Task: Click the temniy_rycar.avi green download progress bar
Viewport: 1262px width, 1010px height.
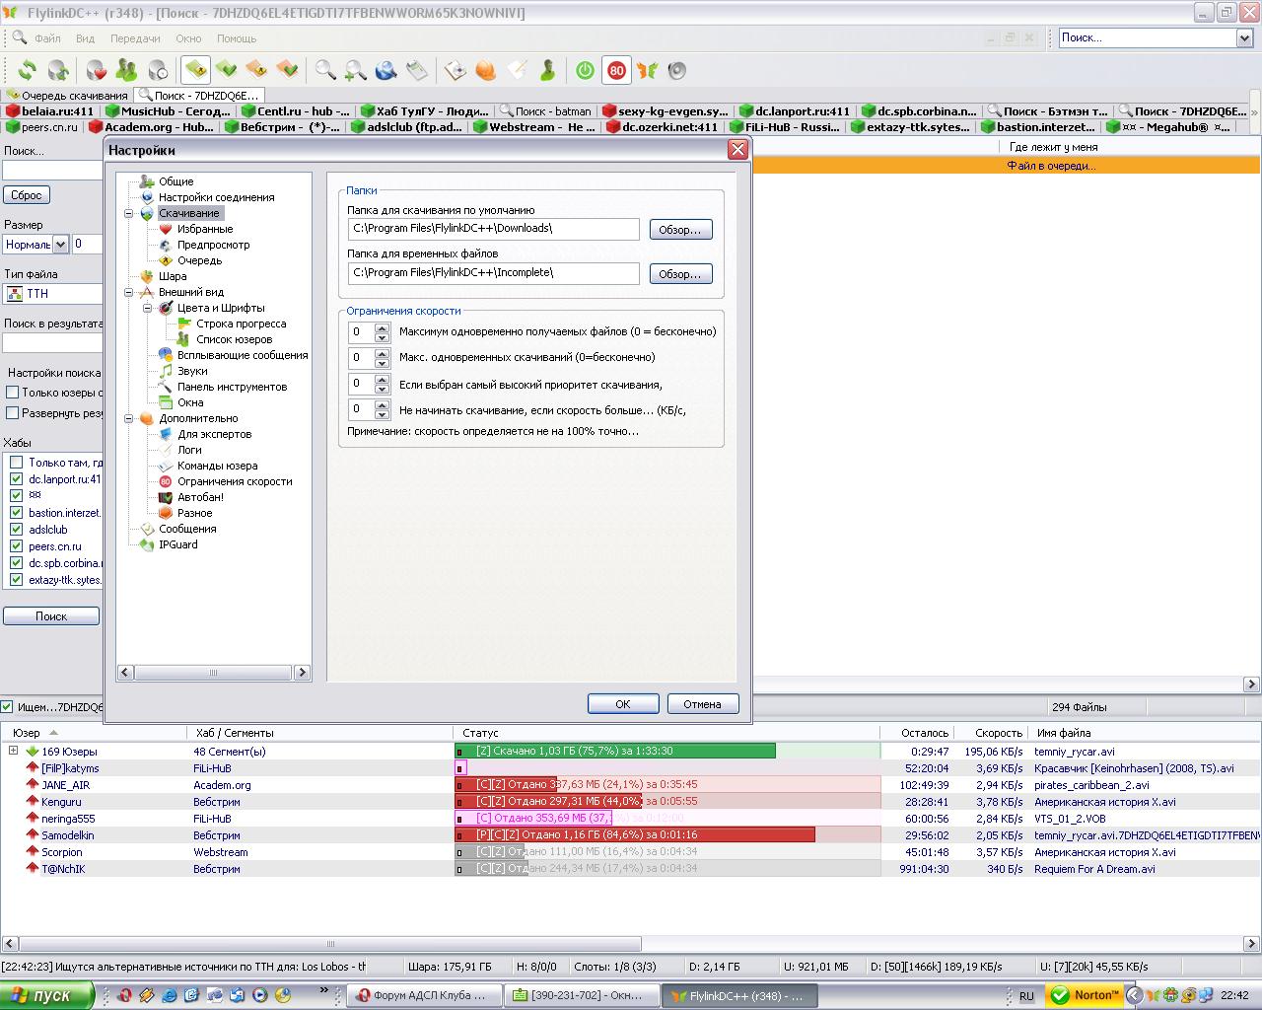Action: [615, 752]
